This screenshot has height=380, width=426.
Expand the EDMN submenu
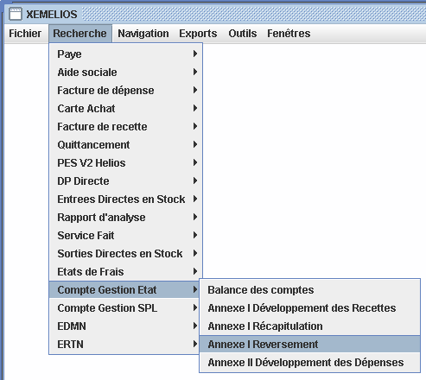click(124, 326)
